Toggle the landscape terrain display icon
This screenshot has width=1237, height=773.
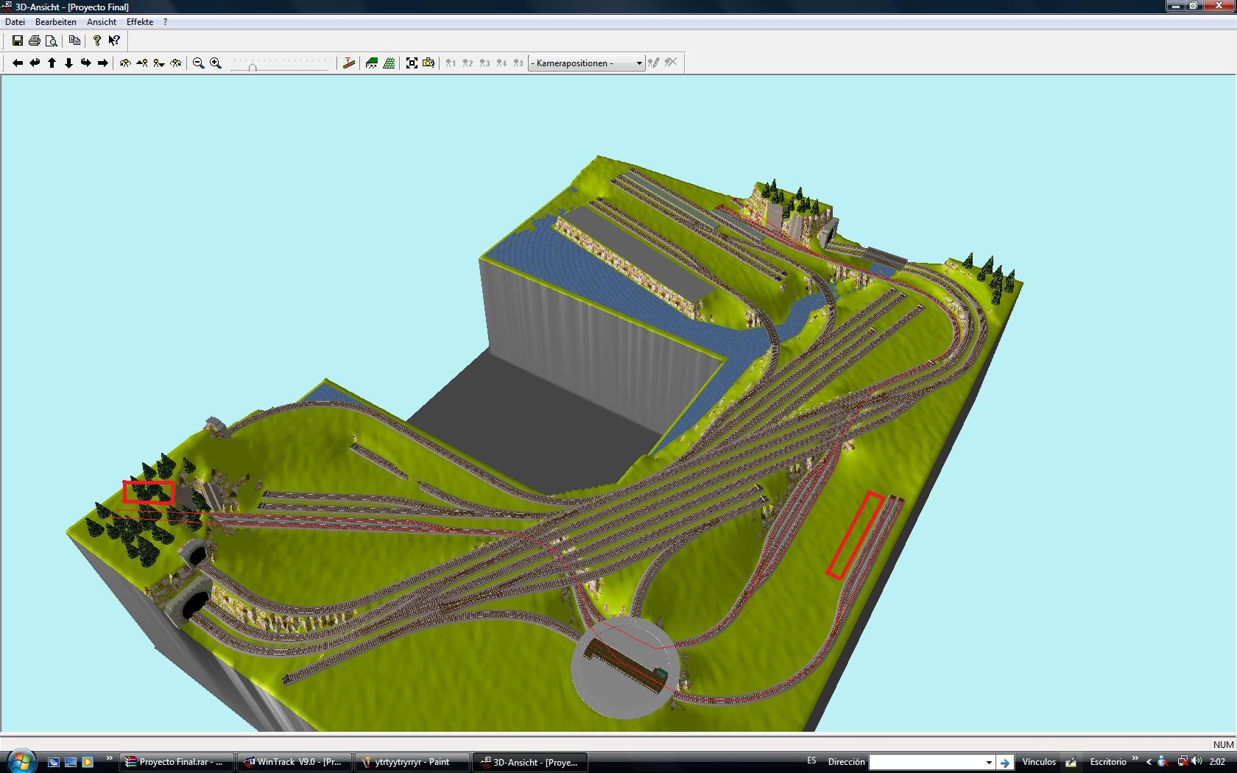click(372, 63)
